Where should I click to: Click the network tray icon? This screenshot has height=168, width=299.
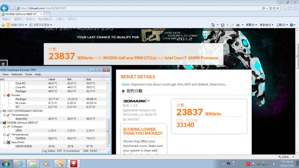click(x=269, y=164)
